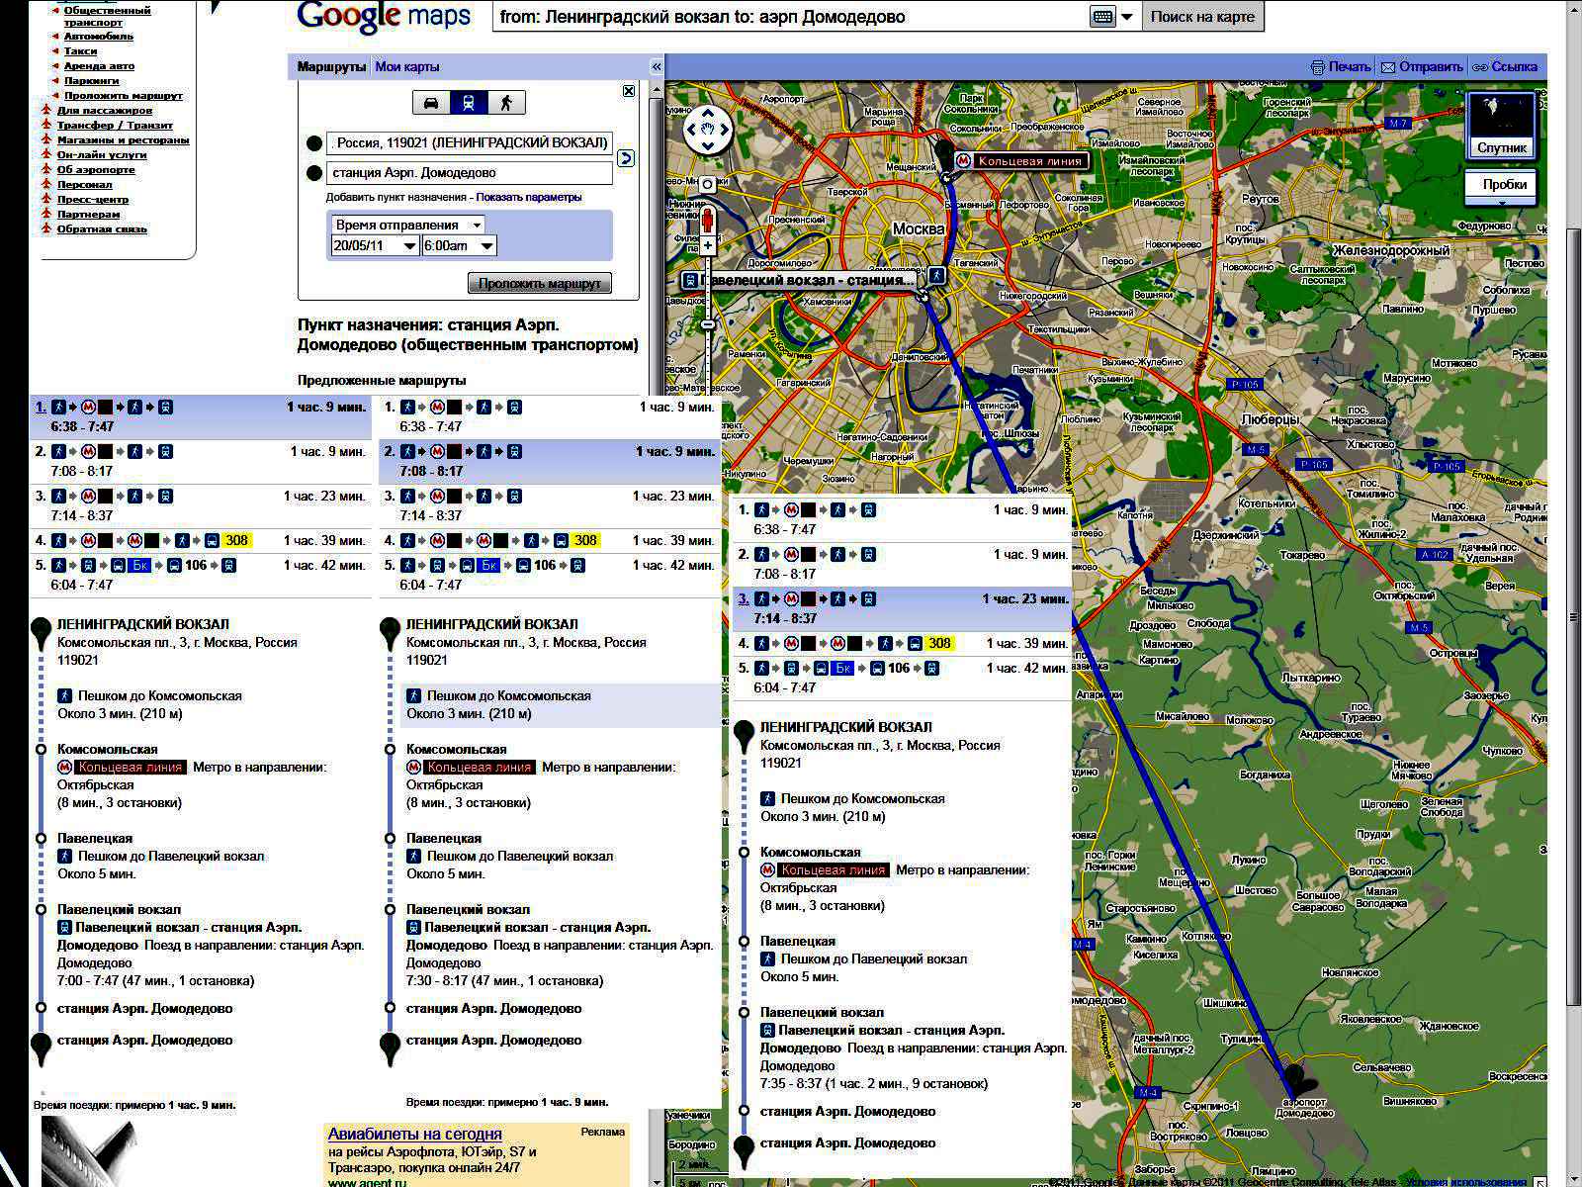Click Авиабилеты на сегодня ad link
The height and width of the screenshot is (1187, 1582).
click(414, 1135)
